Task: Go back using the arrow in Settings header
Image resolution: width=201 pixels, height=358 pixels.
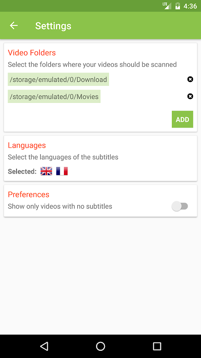Action: click(14, 26)
